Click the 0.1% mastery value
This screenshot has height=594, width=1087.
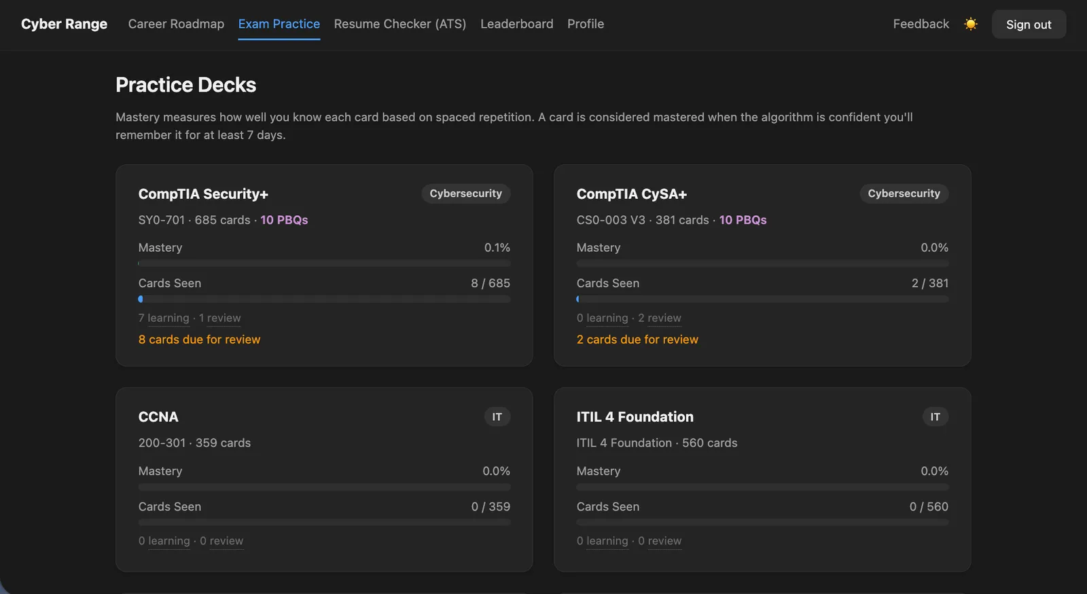pyautogui.click(x=497, y=248)
